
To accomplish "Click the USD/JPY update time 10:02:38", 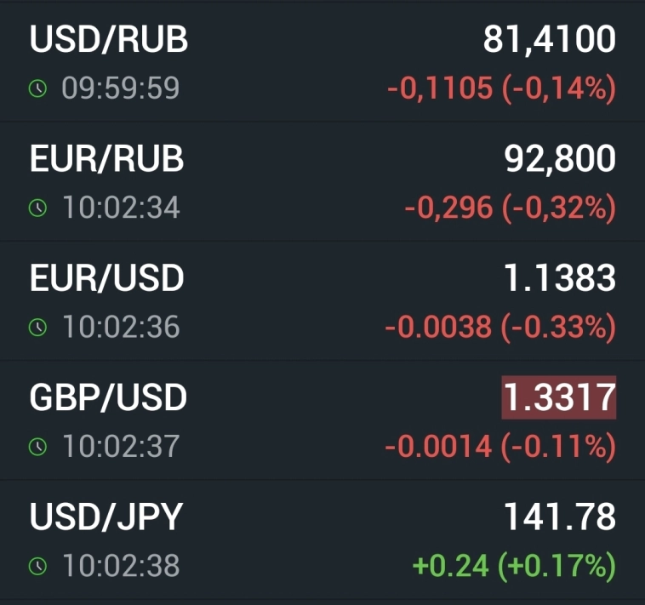I will pyautogui.click(x=120, y=566).
